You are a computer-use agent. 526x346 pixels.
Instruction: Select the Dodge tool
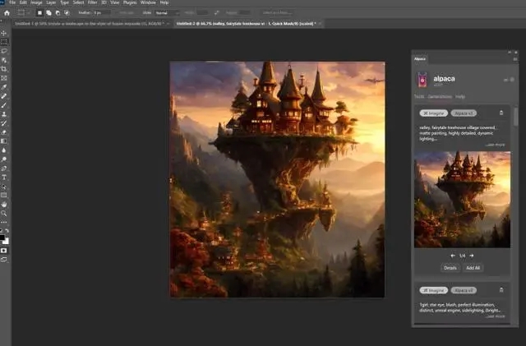click(x=3, y=159)
